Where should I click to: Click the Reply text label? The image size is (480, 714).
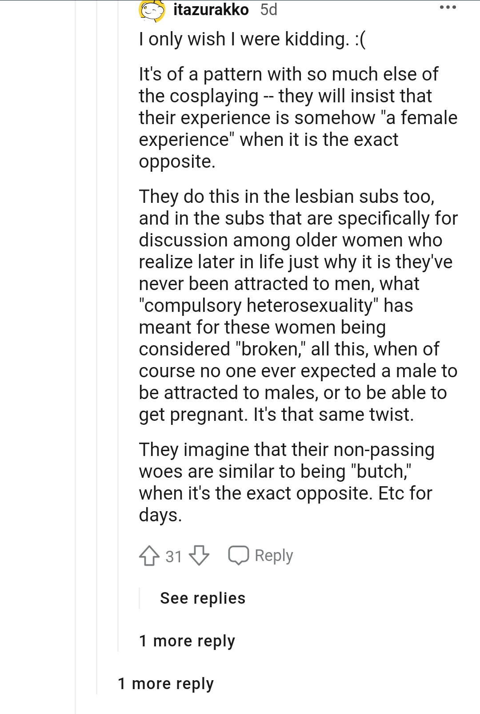(274, 556)
